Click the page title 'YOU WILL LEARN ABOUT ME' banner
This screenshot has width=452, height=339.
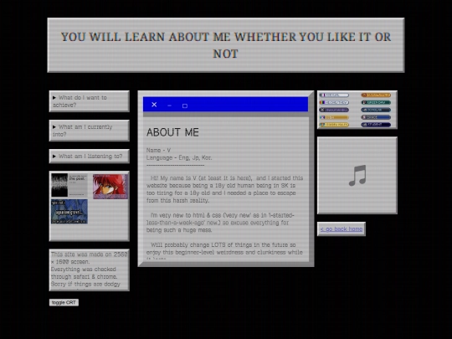point(226,45)
